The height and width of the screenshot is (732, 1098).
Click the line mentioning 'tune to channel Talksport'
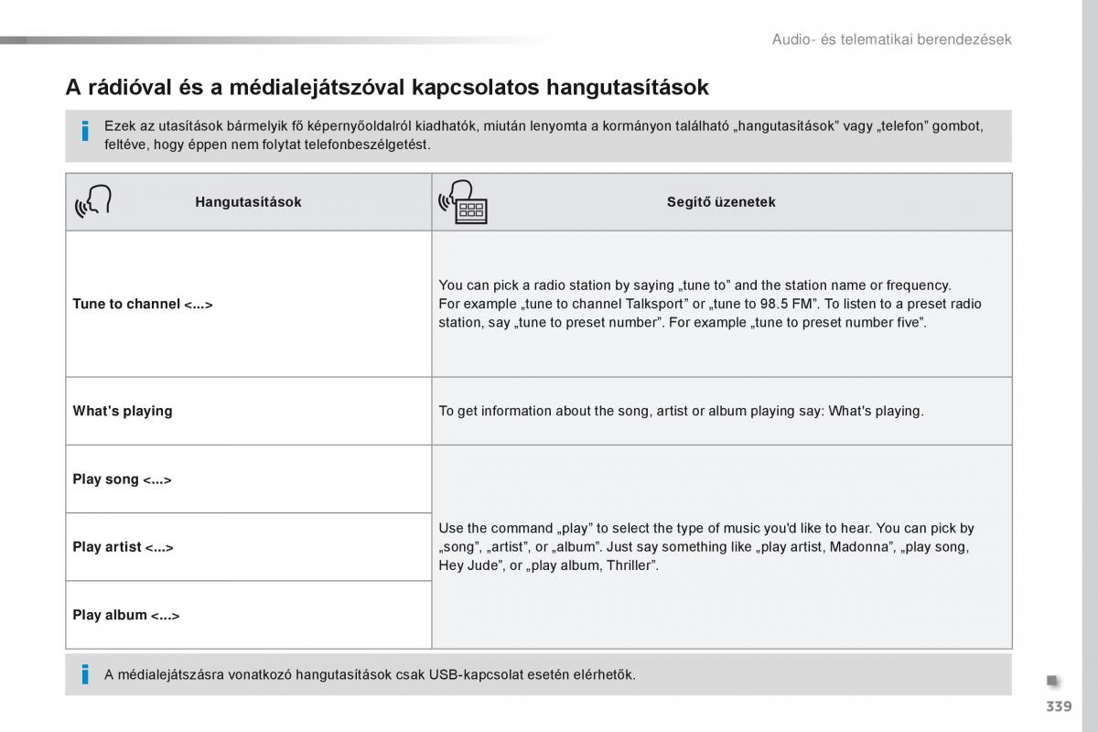(711, 304)
